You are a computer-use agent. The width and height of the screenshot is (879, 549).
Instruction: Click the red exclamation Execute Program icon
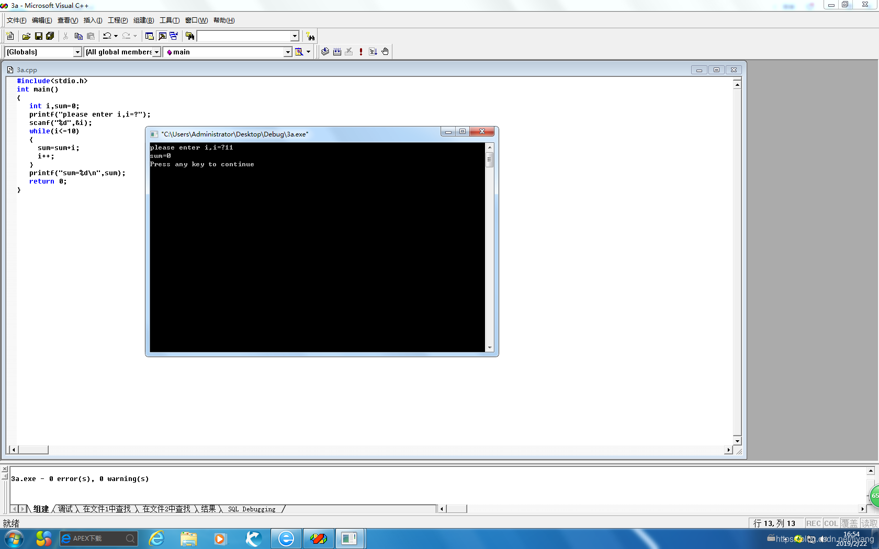(x=361, y=52)
